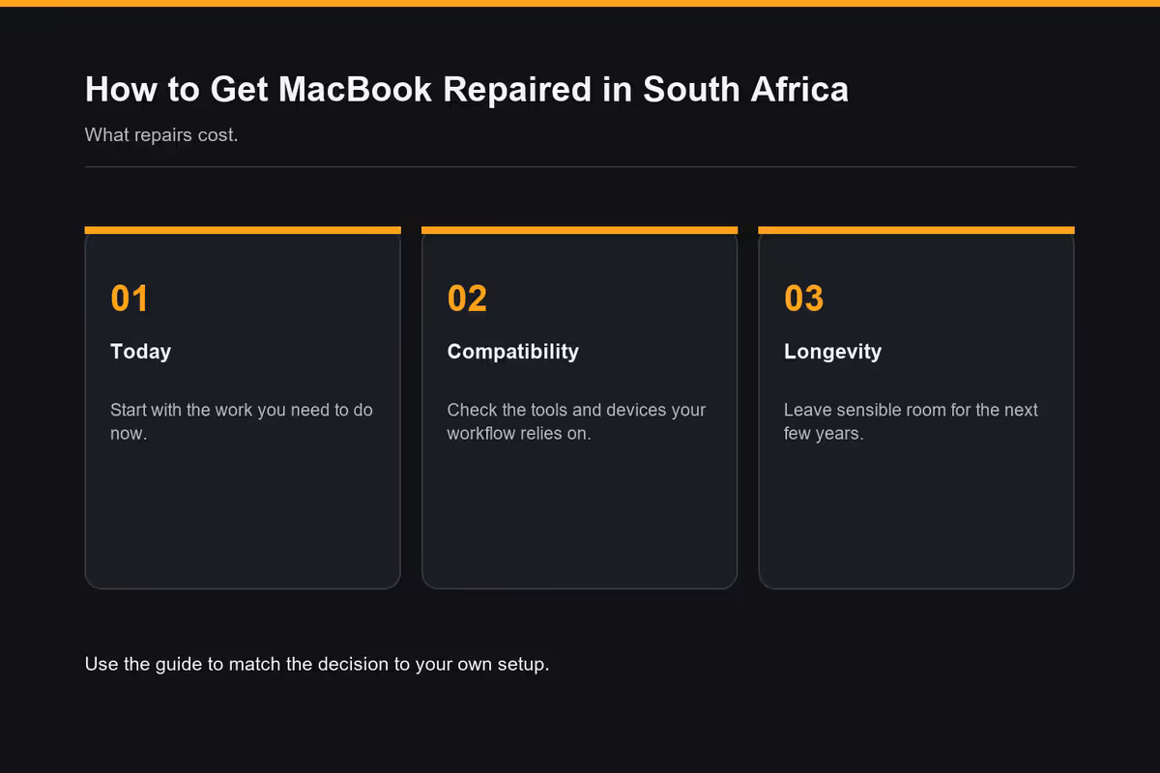Select the 'Today' card heading
This screenshot has height=773, width=1160.
[141, 352]
